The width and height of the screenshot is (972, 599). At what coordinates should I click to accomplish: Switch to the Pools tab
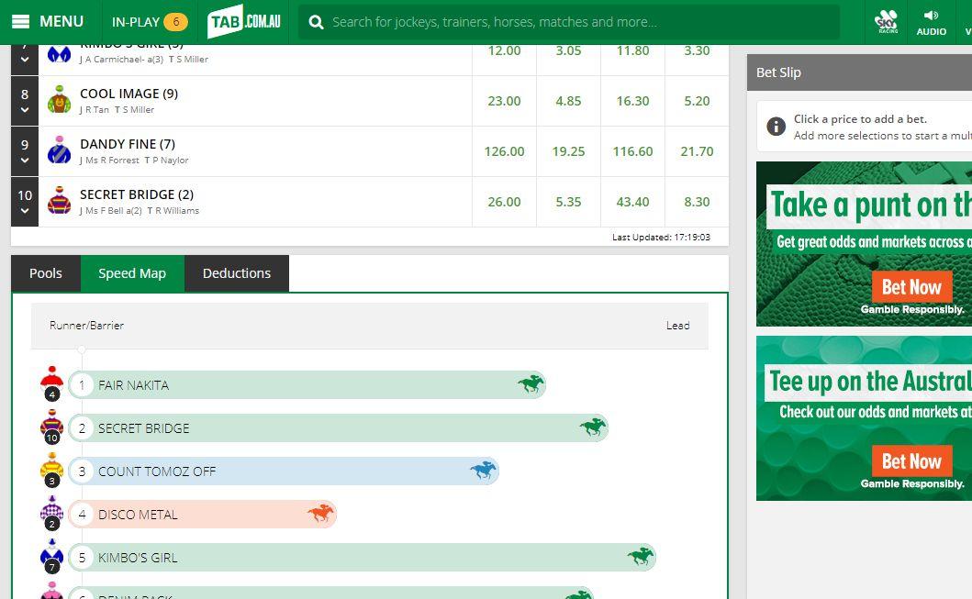click(x=46, y=273)
